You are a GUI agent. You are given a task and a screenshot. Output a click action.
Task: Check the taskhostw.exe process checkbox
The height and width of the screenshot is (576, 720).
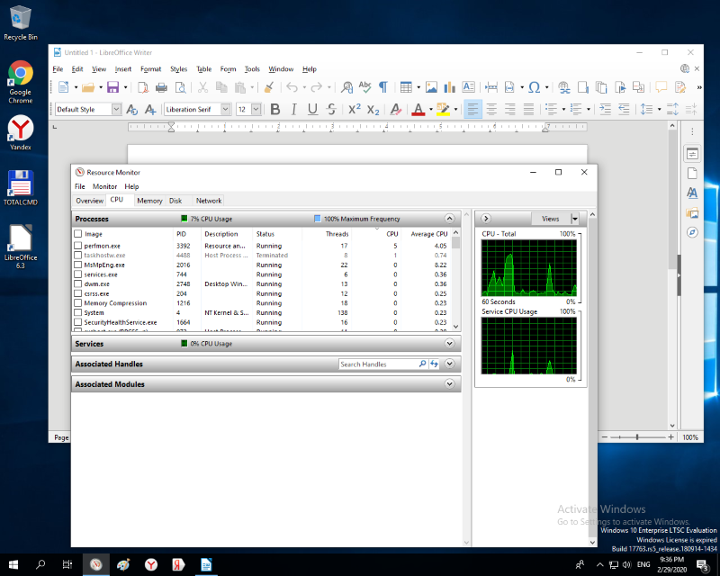pos(78,256)
